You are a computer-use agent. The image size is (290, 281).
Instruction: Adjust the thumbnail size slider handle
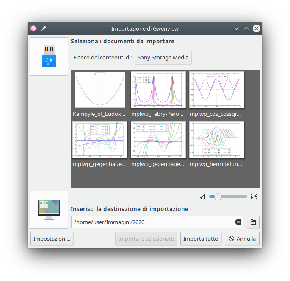coord(218,197)
